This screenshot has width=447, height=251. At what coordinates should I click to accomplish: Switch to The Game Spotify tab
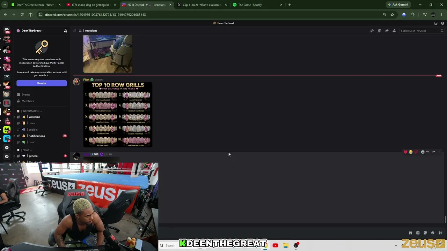pyautogui.click(x=257, y=5)
